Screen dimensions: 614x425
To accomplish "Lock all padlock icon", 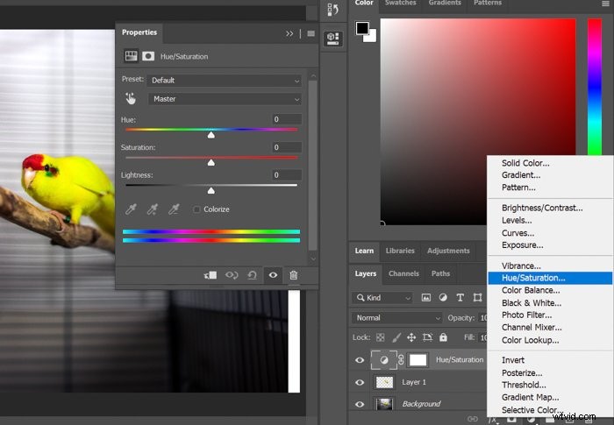I will (443, 337).
